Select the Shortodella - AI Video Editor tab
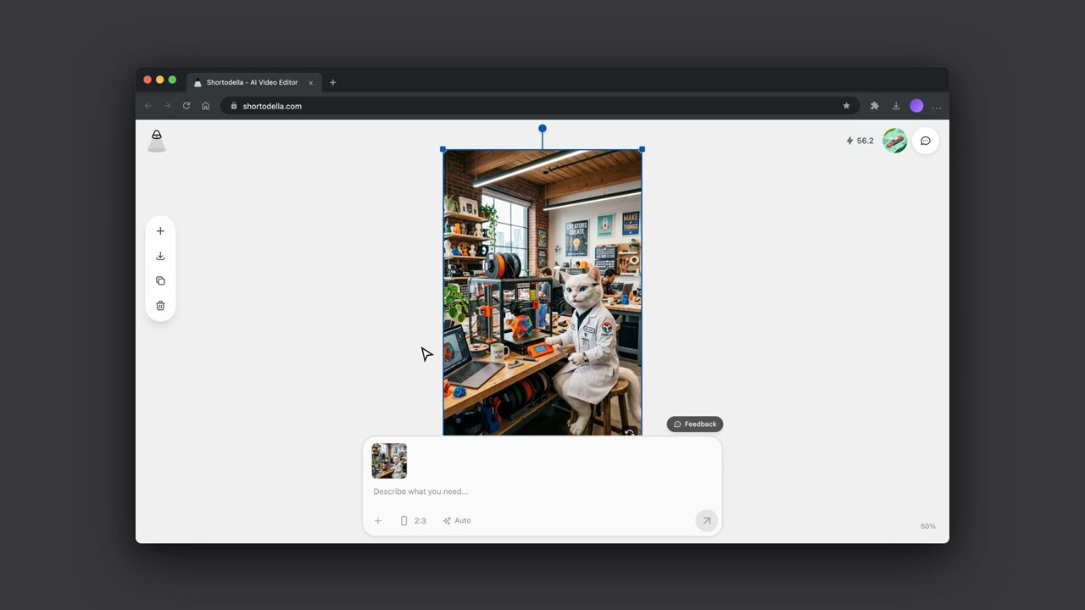 (x=252, y=82)
